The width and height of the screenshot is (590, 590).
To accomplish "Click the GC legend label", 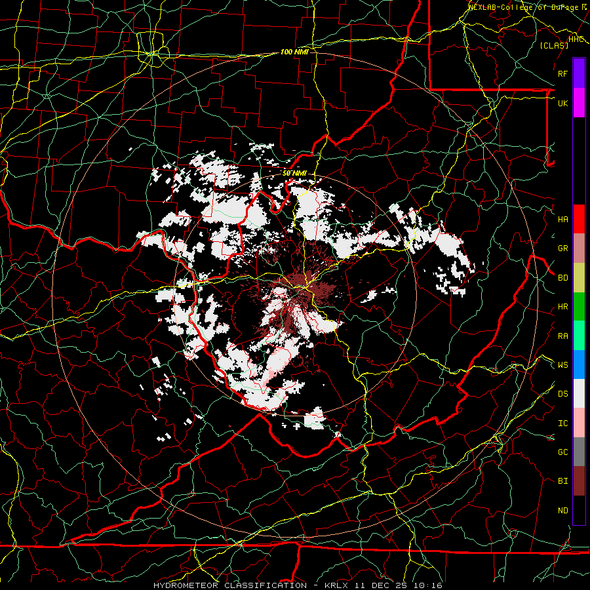I will 563,452.
